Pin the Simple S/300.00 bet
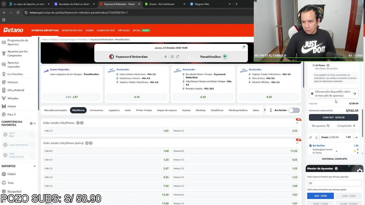The width and height of the screenshot is (365, 205). coord(311,137)
